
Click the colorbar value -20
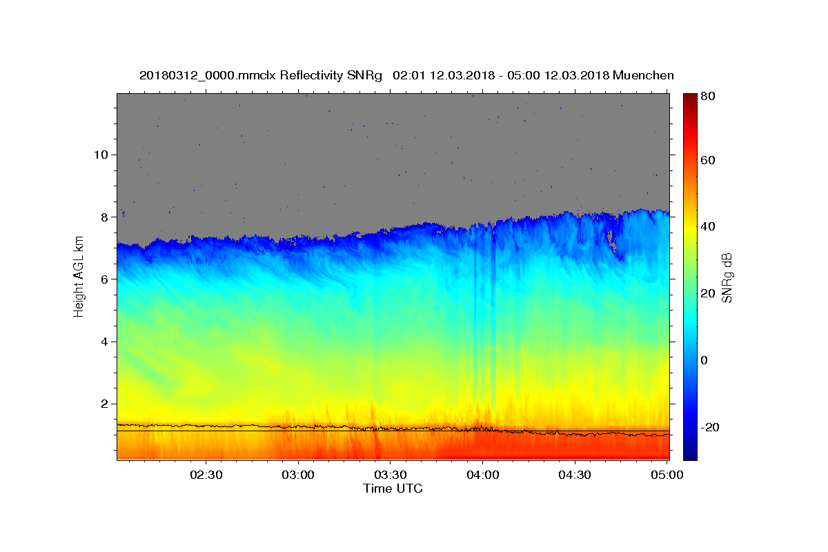tap(711, 428)
